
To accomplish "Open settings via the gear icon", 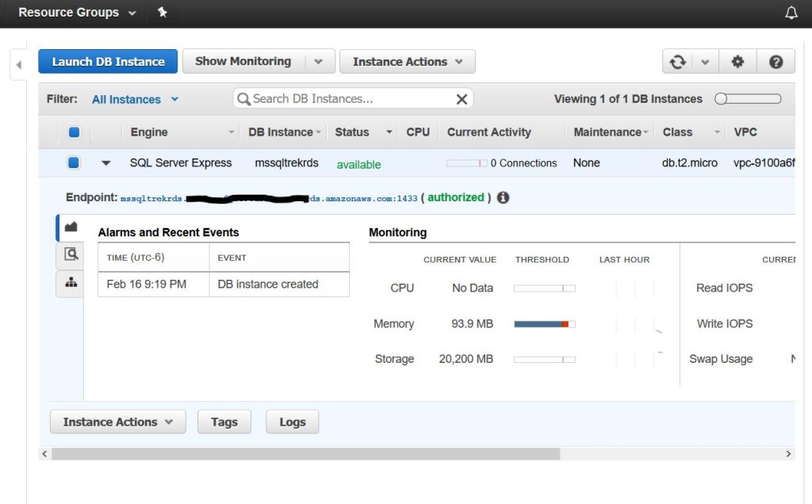I will 737,62.
